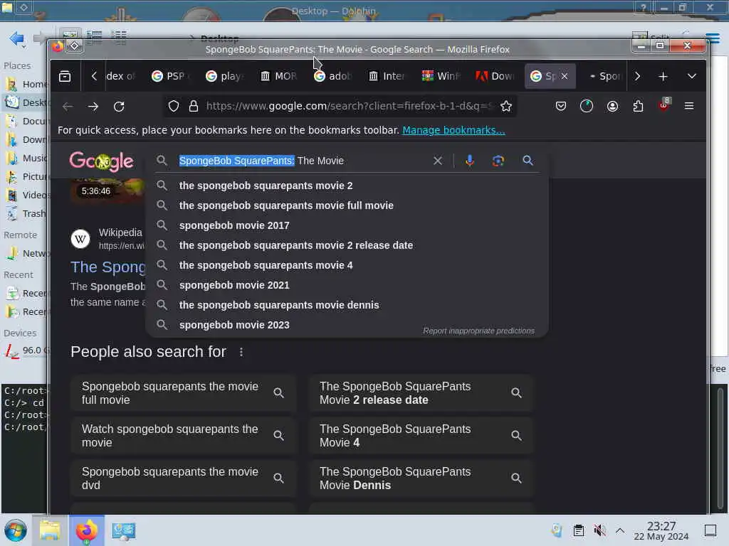729x546 pixels.
Task: Click the Google logo
Action: [101, 161]
